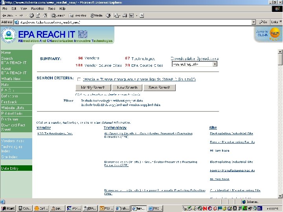Open the Search pane toolbar button

point(58,15)
